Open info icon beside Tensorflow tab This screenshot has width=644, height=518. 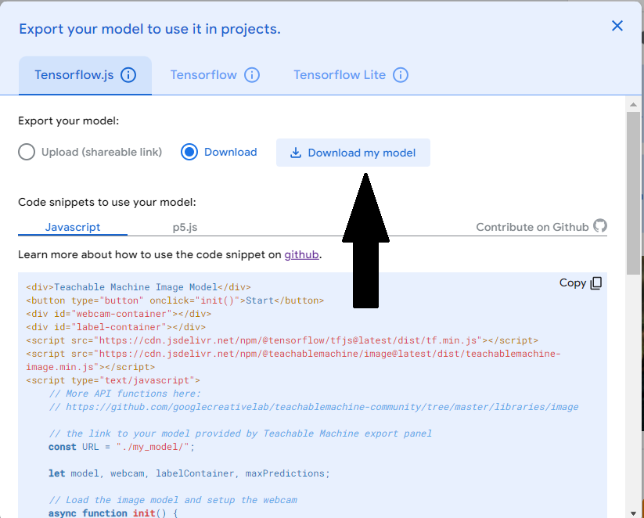click(252, 75)
